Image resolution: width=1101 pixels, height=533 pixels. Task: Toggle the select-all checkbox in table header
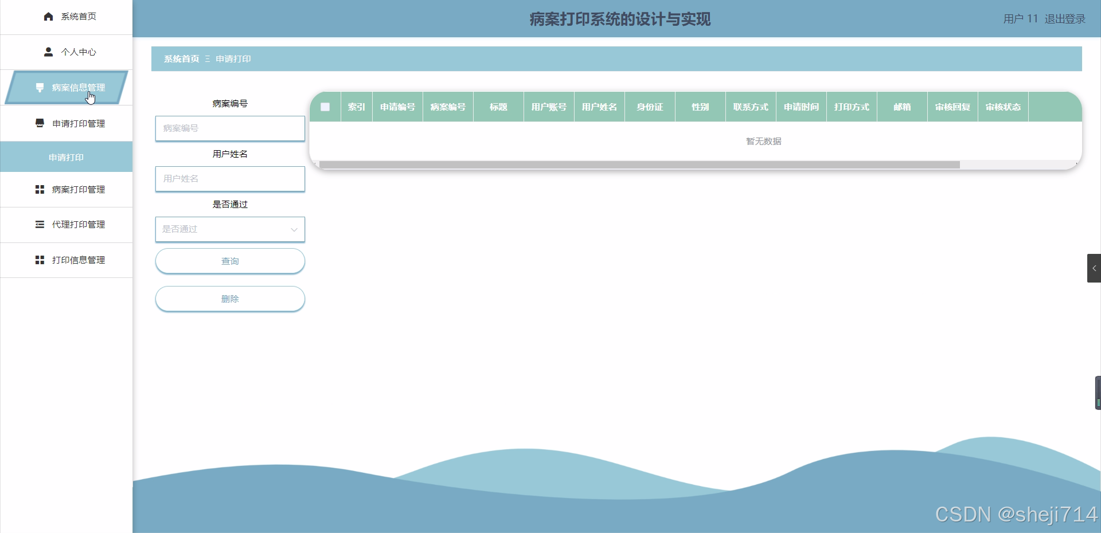[325, 107]
